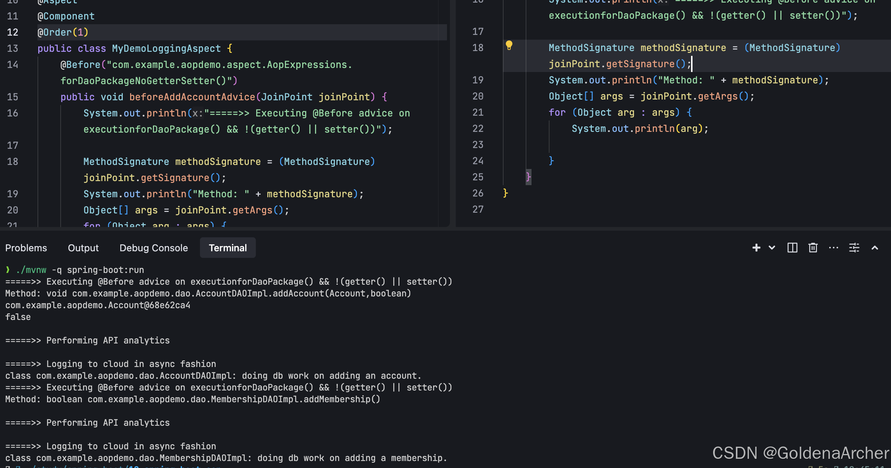Click MyDemoLoggingAspect class name

pyautogui.click(x=166, y=48)
